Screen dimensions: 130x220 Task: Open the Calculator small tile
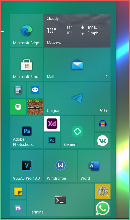(x=18, y=90)
